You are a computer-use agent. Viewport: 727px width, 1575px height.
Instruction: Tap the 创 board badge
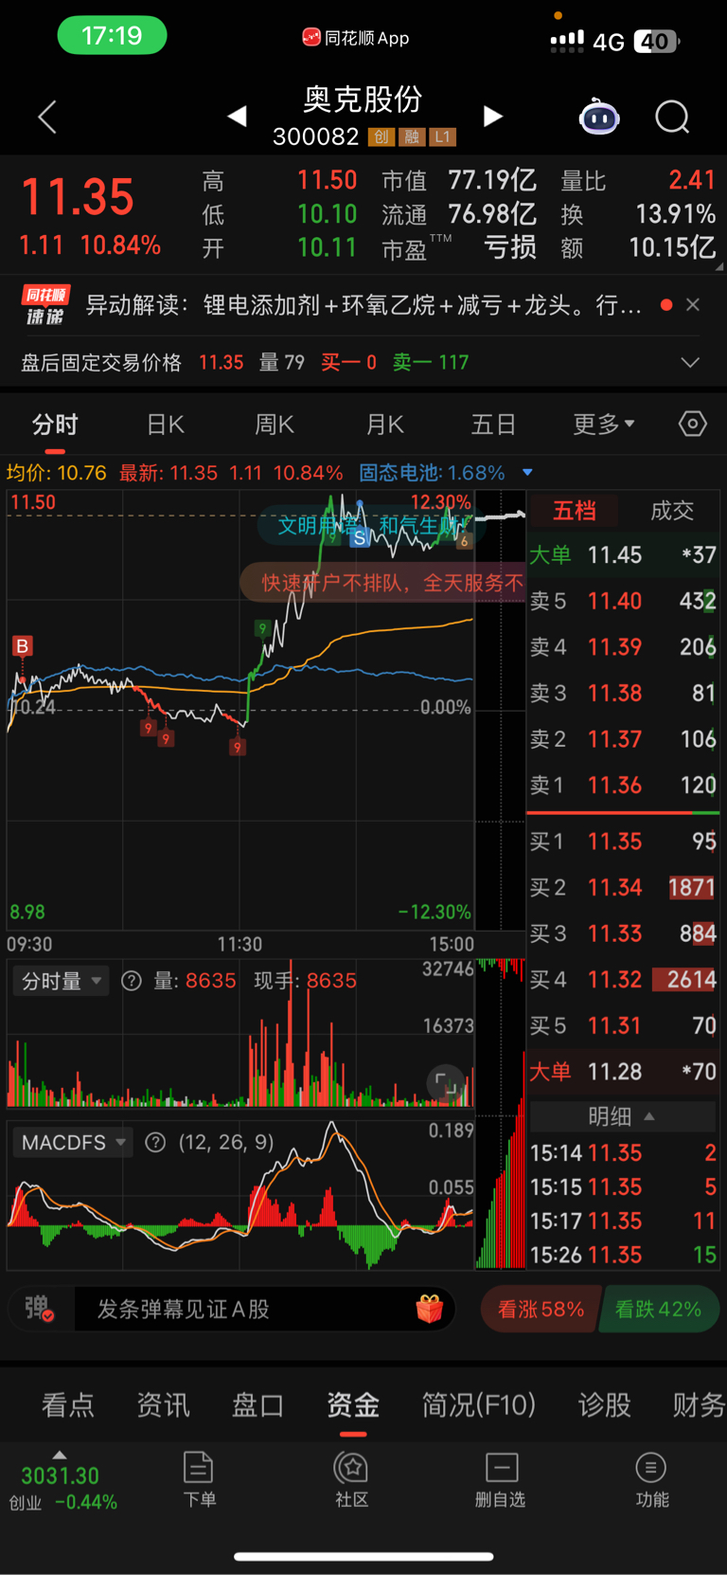point(381,137)
